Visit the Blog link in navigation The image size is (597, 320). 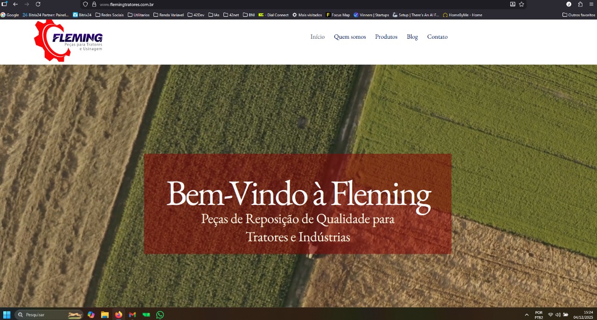pos(412,37)
